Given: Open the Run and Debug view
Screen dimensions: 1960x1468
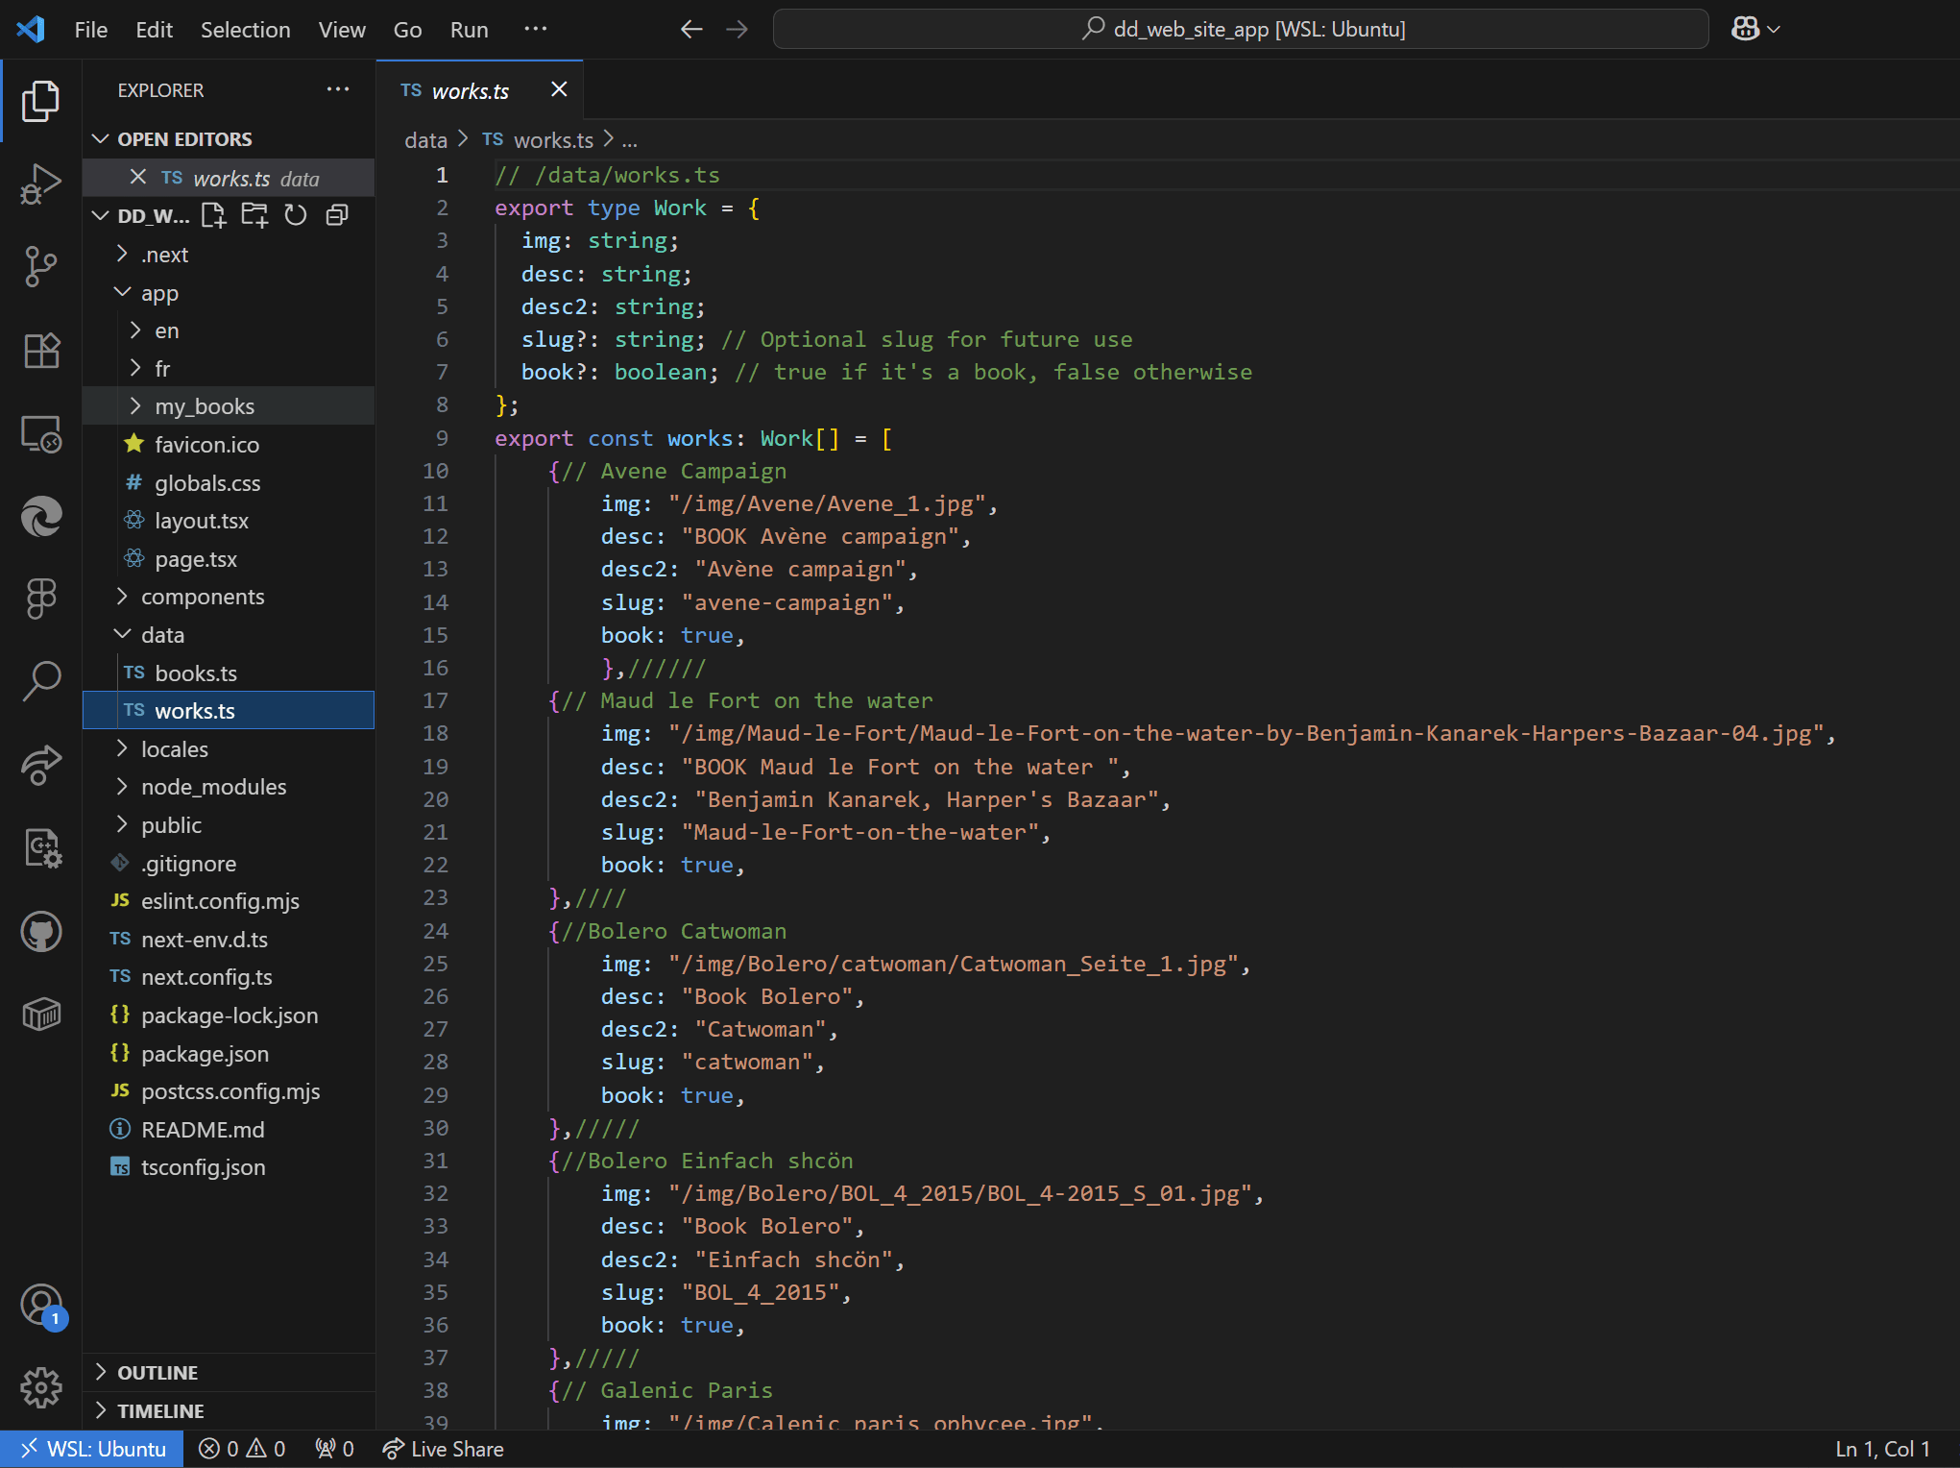Looking at the screenshot, I should pyautogui.click(x=40, y=183).
